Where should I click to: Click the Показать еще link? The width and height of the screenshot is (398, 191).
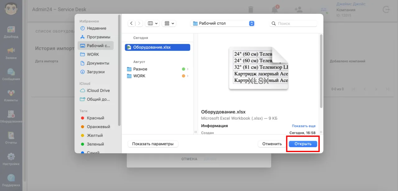pyautogui.click(x=304, y=126)
